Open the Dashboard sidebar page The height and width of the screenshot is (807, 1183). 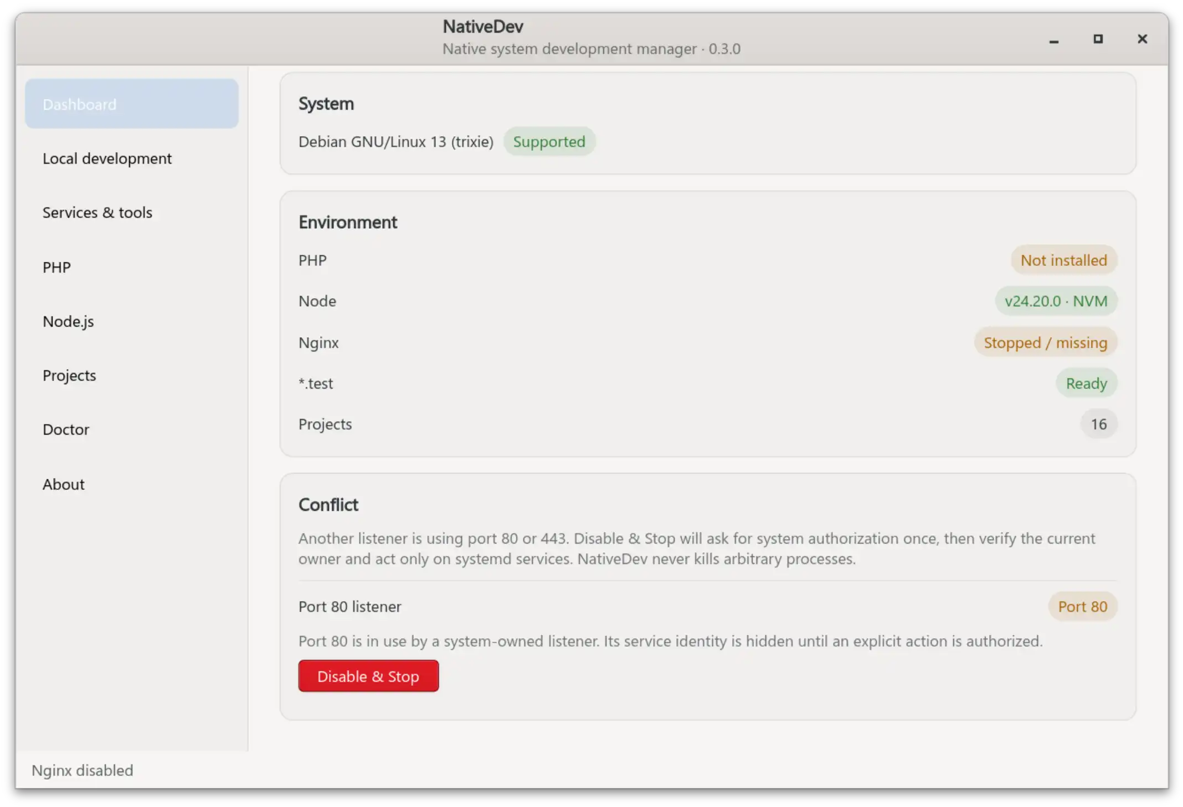tap(132, 104)
